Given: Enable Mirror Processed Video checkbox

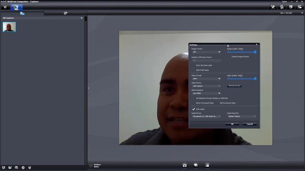Looking at the screenshot, I should pos(193,103).
